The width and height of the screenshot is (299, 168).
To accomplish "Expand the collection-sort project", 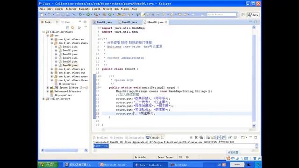I will [43, 99].
